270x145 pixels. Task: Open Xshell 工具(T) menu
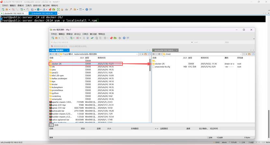(x=28, y=6)
